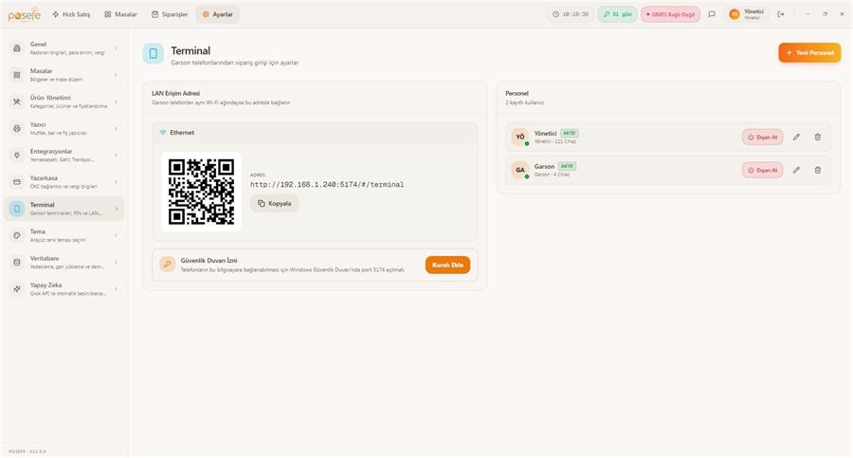
Task: Delete Yönetici with trash icon
Action: pos(818,137)
